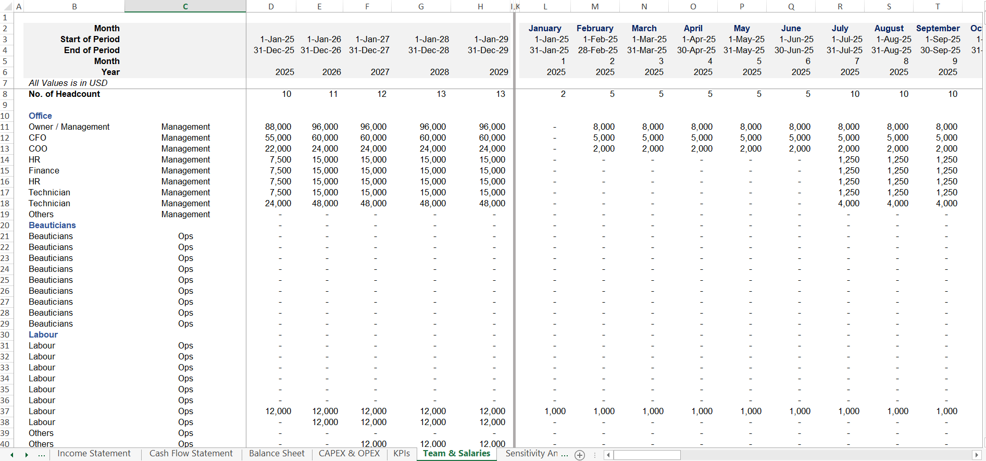Click the "Year" label cell
The image size is (986, 461).
click(x=110, y=72)
